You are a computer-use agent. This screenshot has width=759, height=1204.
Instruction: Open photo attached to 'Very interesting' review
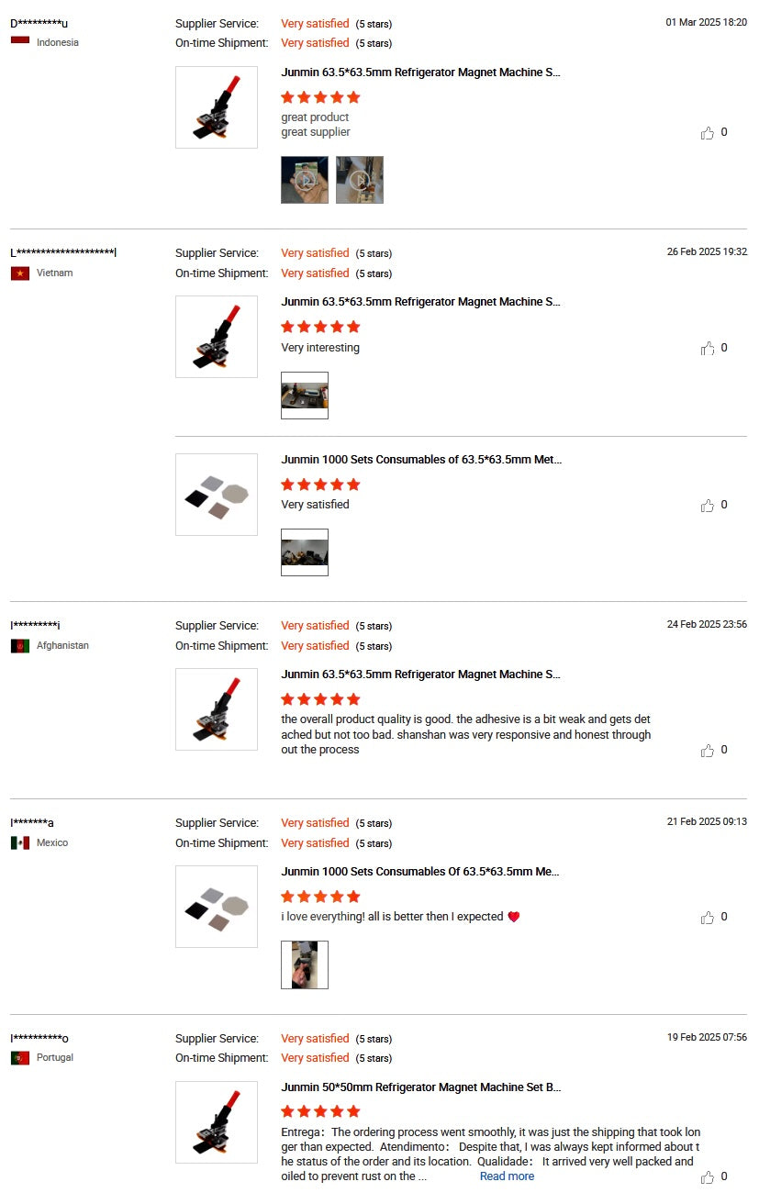(305, 396)
